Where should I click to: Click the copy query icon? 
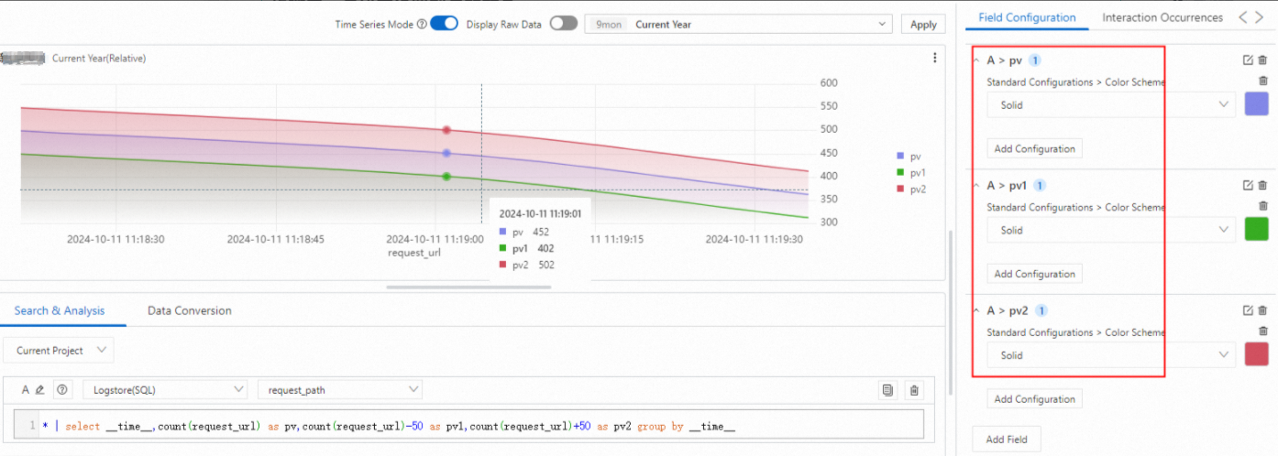[887, 390]
